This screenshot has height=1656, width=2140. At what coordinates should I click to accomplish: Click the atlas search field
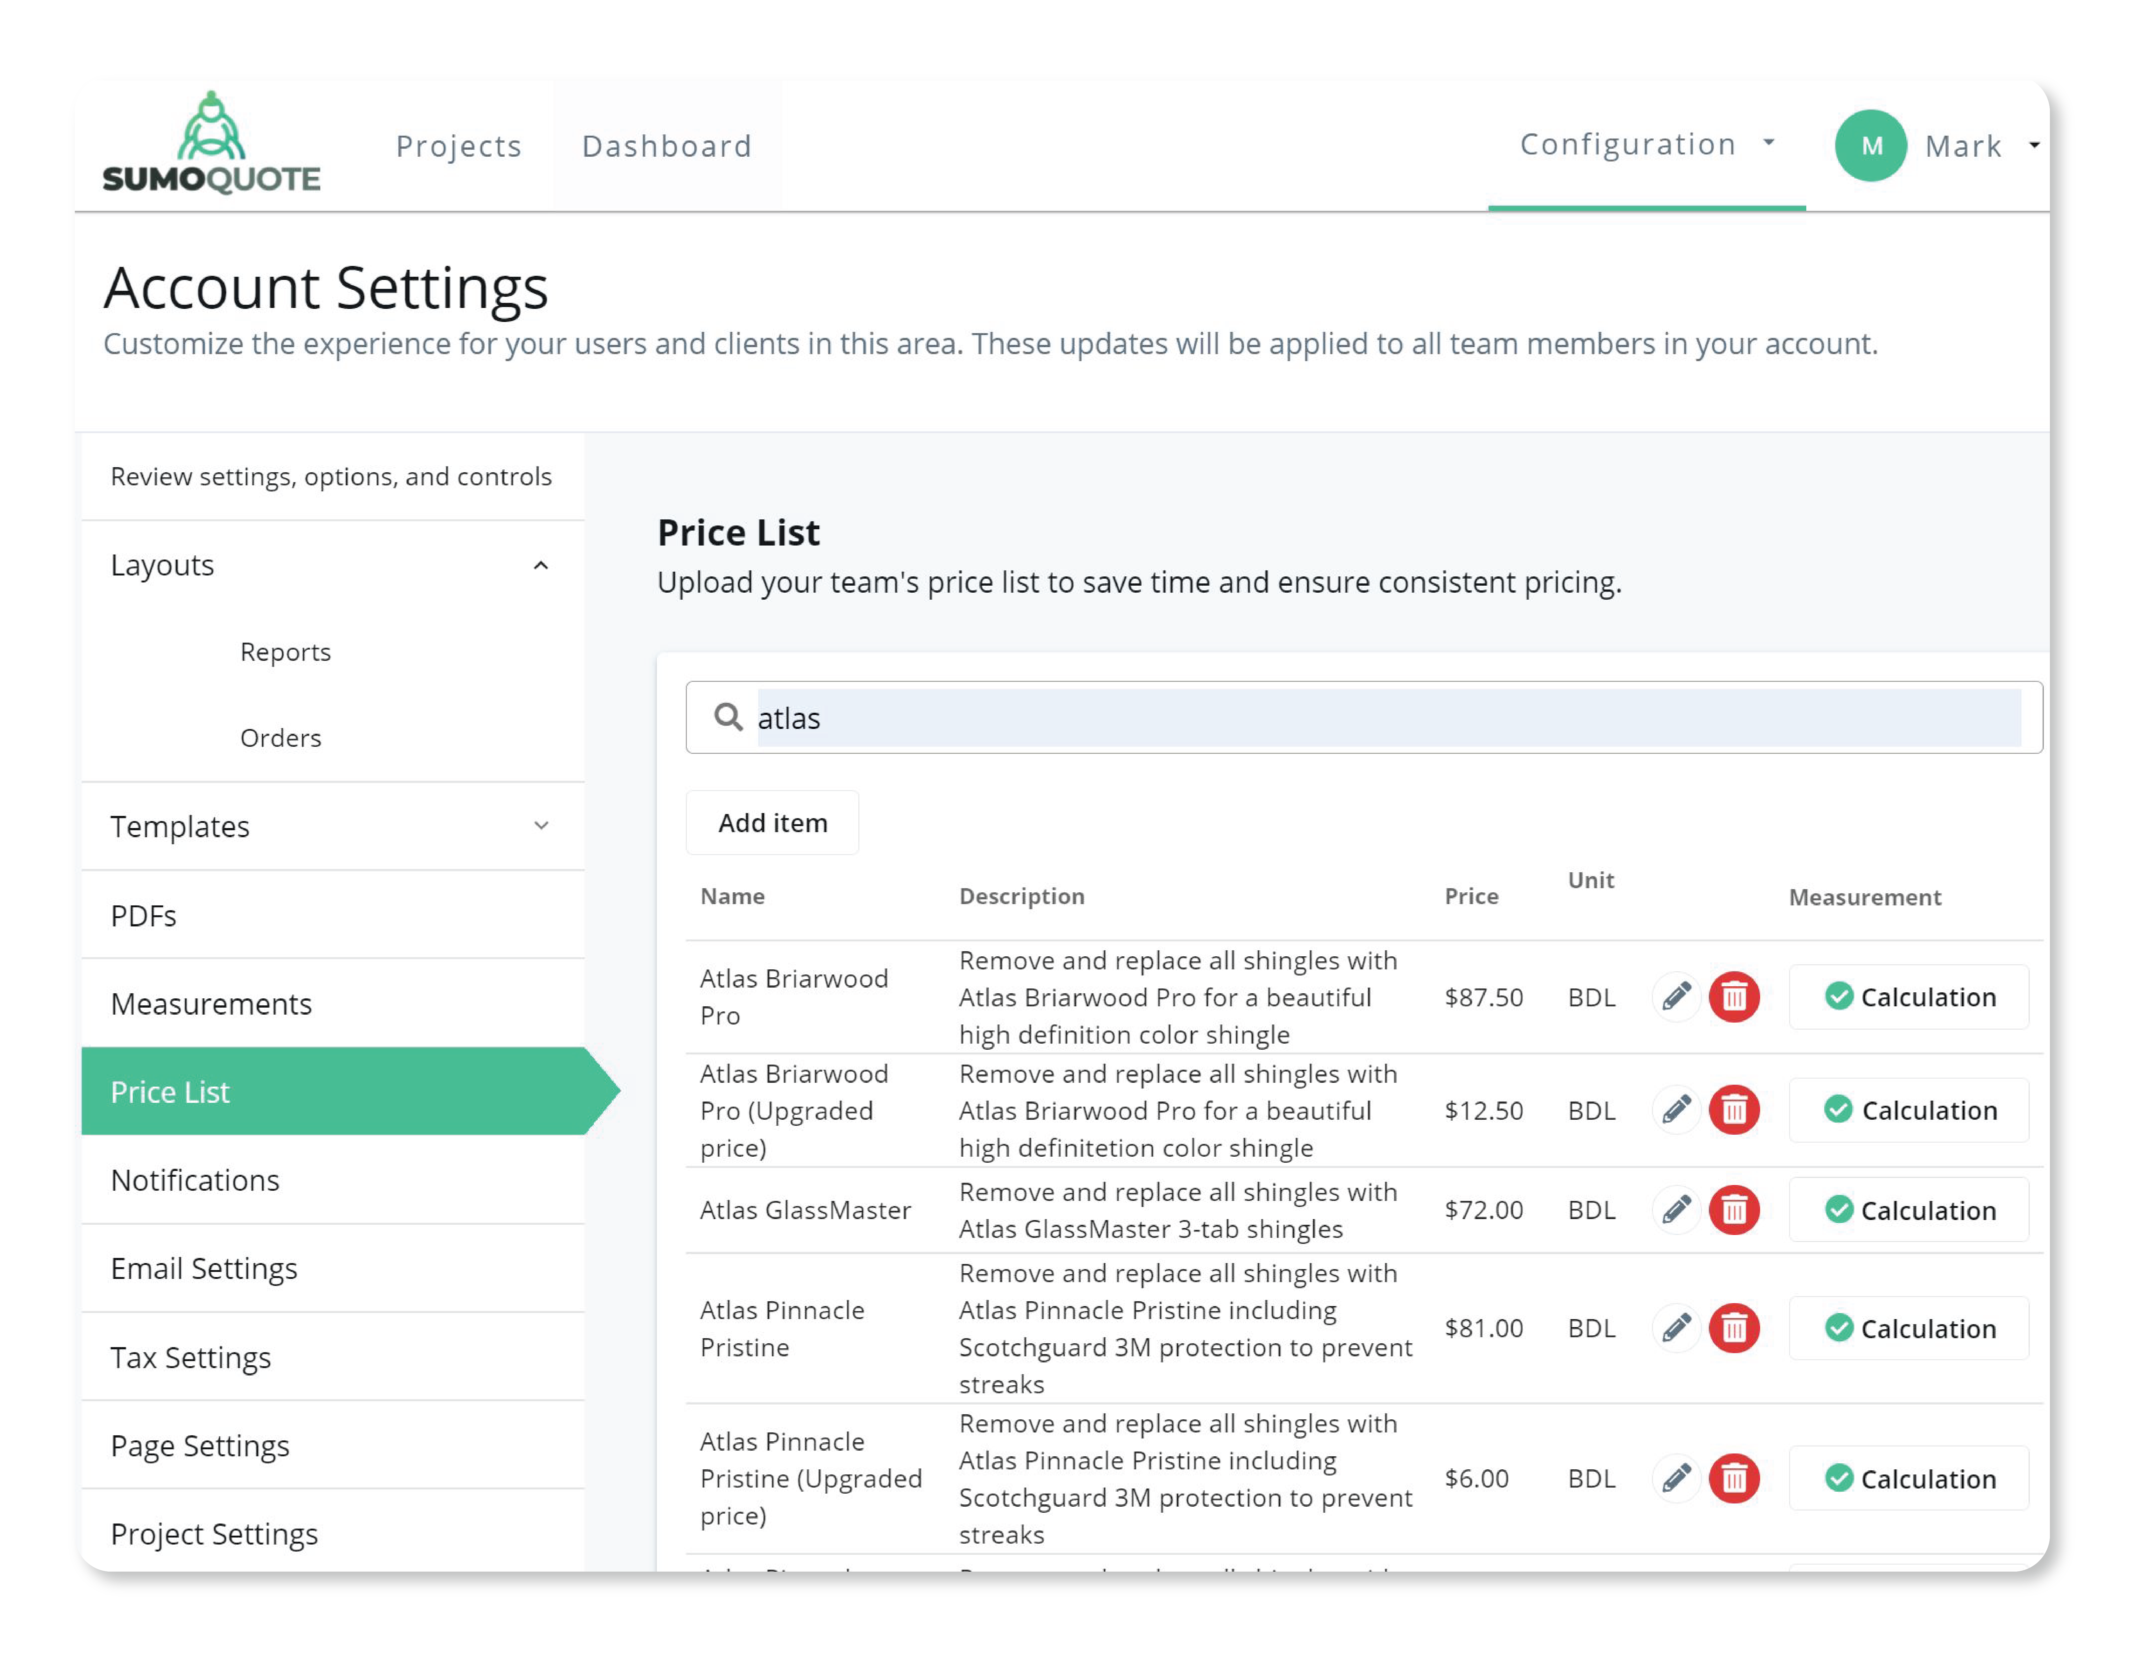click(x=1372, y=717)
